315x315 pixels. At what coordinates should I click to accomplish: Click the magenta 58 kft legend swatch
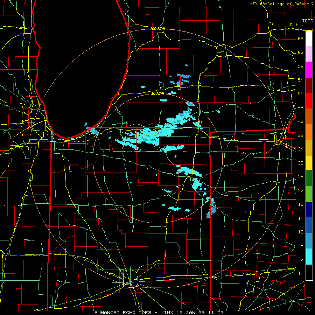pyautogui.click(x=309, y=70)
